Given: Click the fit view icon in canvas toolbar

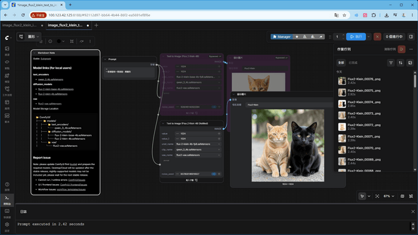Looking at the screenshot, I should [x=378, y=196].
